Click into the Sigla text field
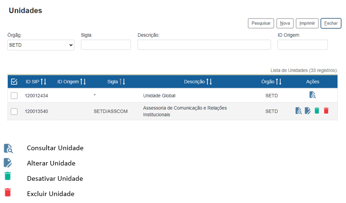The width and height of the screenshot is (346, 203). (106, 45)
